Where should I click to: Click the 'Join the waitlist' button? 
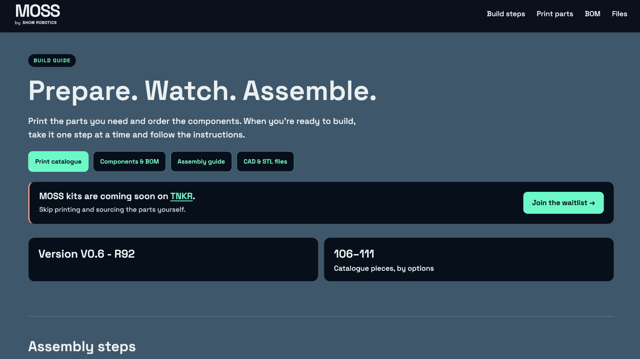click(563, 203)
